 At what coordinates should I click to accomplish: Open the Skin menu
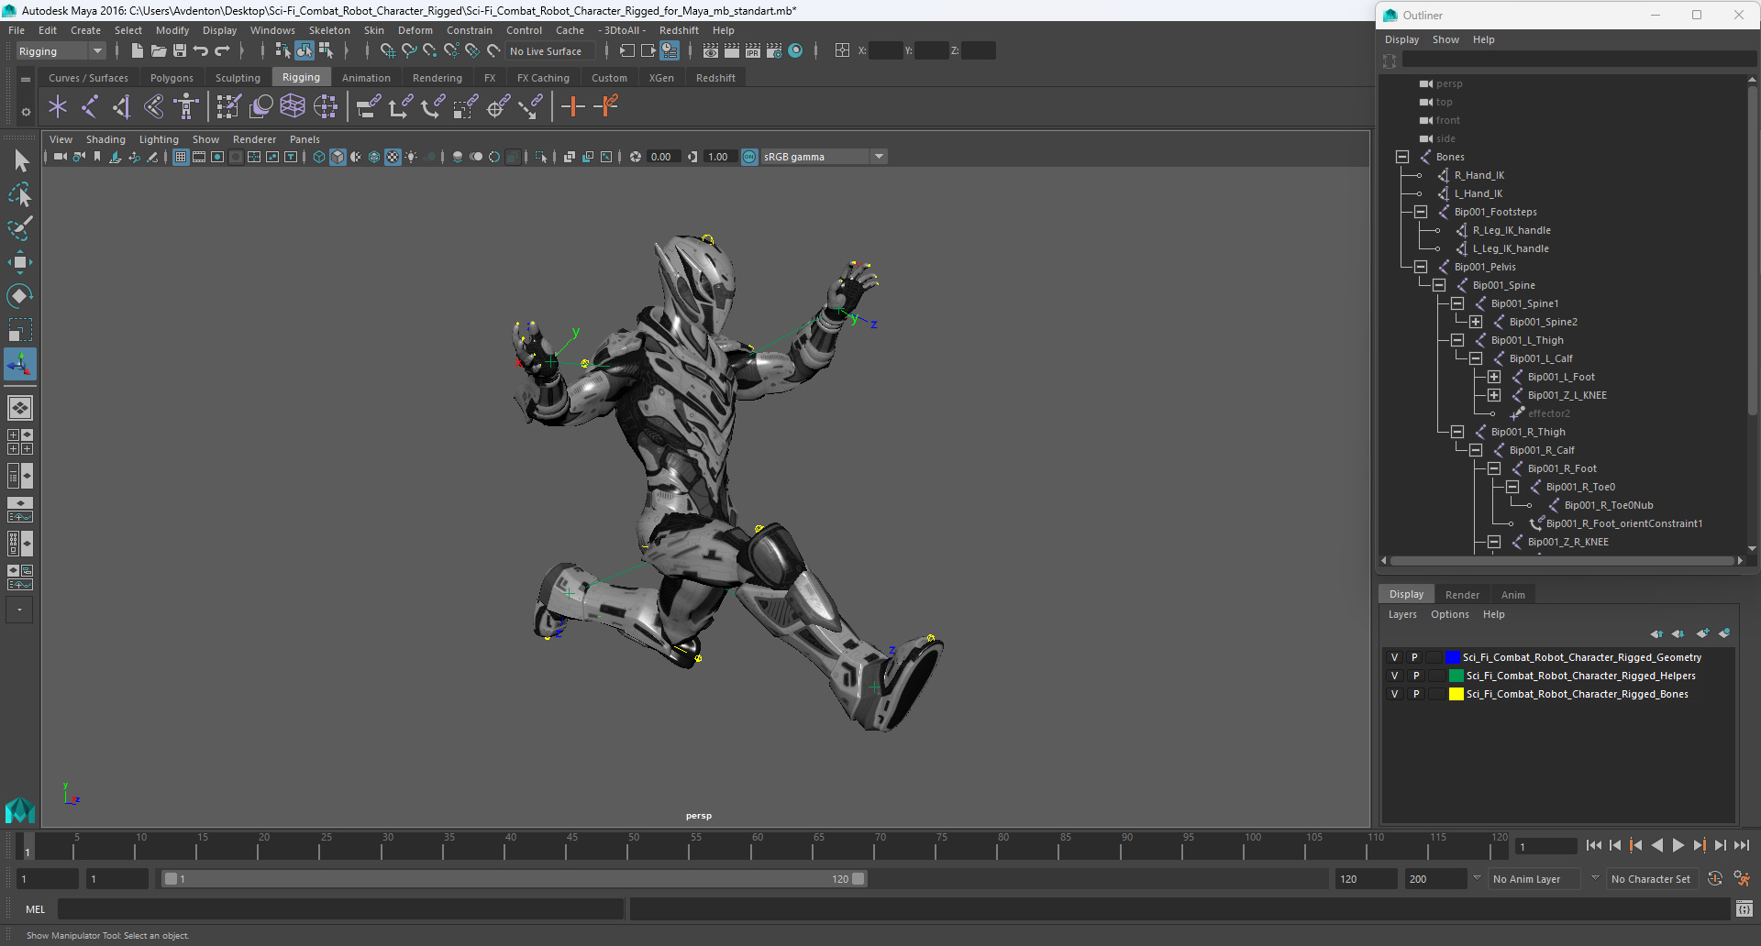pos(373,30)
